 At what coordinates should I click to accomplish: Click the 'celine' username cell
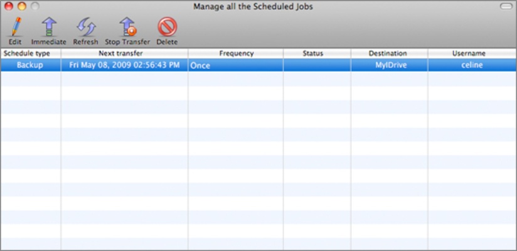coord(472,65)
